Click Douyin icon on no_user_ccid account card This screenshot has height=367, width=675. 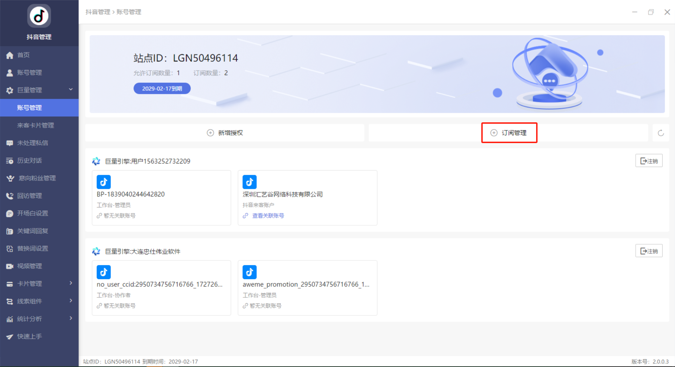(x=104, y=272)
